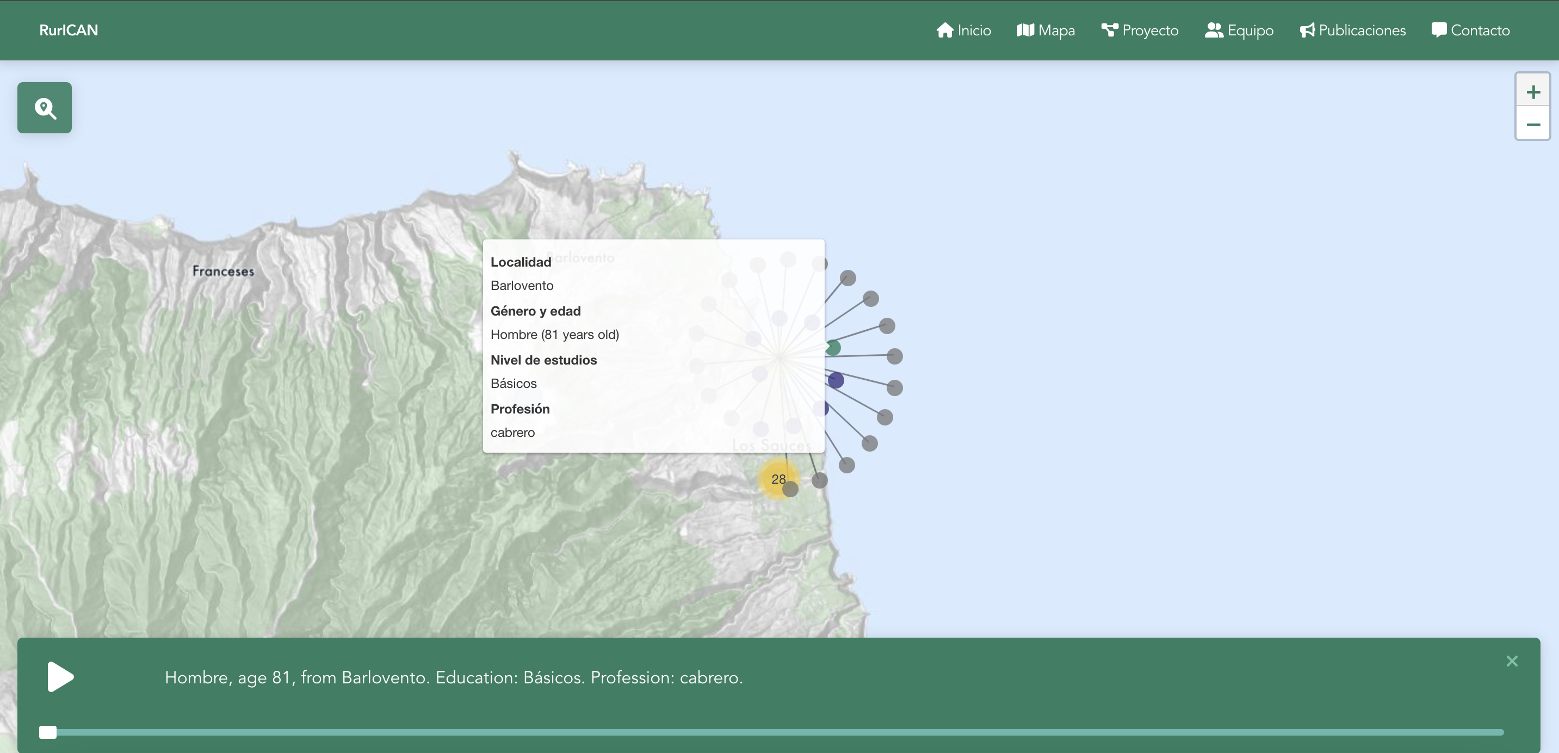
Task: Click the map icon beside Mapa
Action: pyautogui.click(x=1025, y=30)
